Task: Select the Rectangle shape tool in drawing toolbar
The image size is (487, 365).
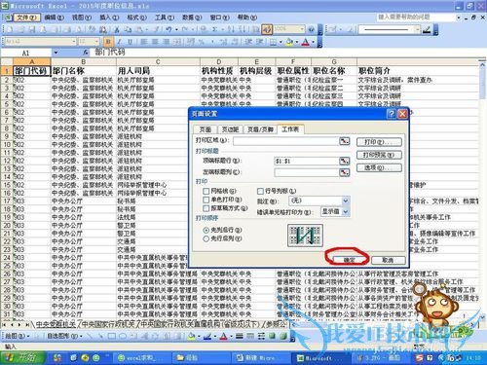Action: coord(112,336)
